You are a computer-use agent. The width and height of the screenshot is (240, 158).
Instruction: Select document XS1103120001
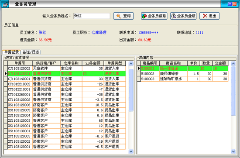[67, 126]
